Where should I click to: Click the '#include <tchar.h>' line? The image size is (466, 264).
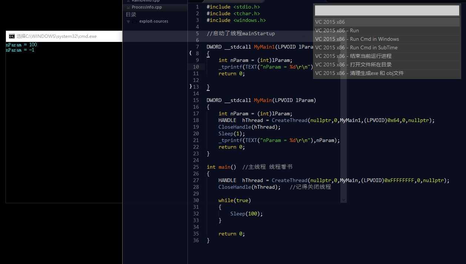point(233,14)
